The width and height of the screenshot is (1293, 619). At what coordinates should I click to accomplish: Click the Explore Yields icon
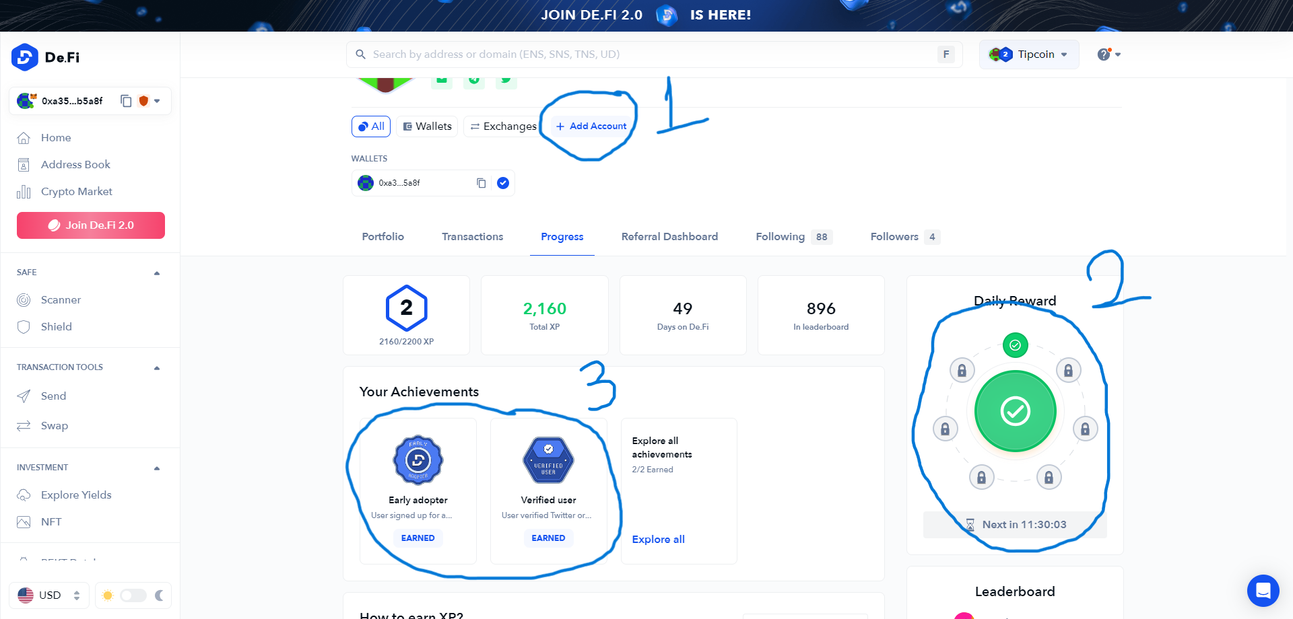coord(24,495)
